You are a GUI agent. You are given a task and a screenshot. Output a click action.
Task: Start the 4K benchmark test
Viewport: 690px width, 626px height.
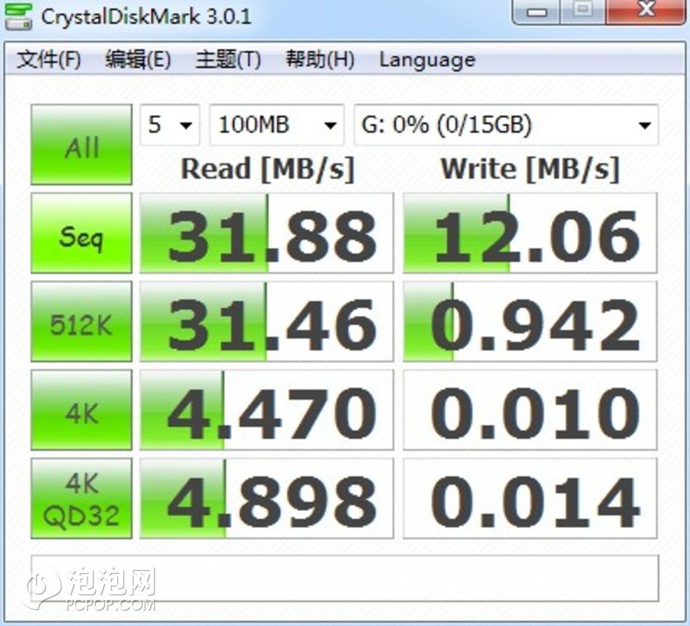point(81,410)
